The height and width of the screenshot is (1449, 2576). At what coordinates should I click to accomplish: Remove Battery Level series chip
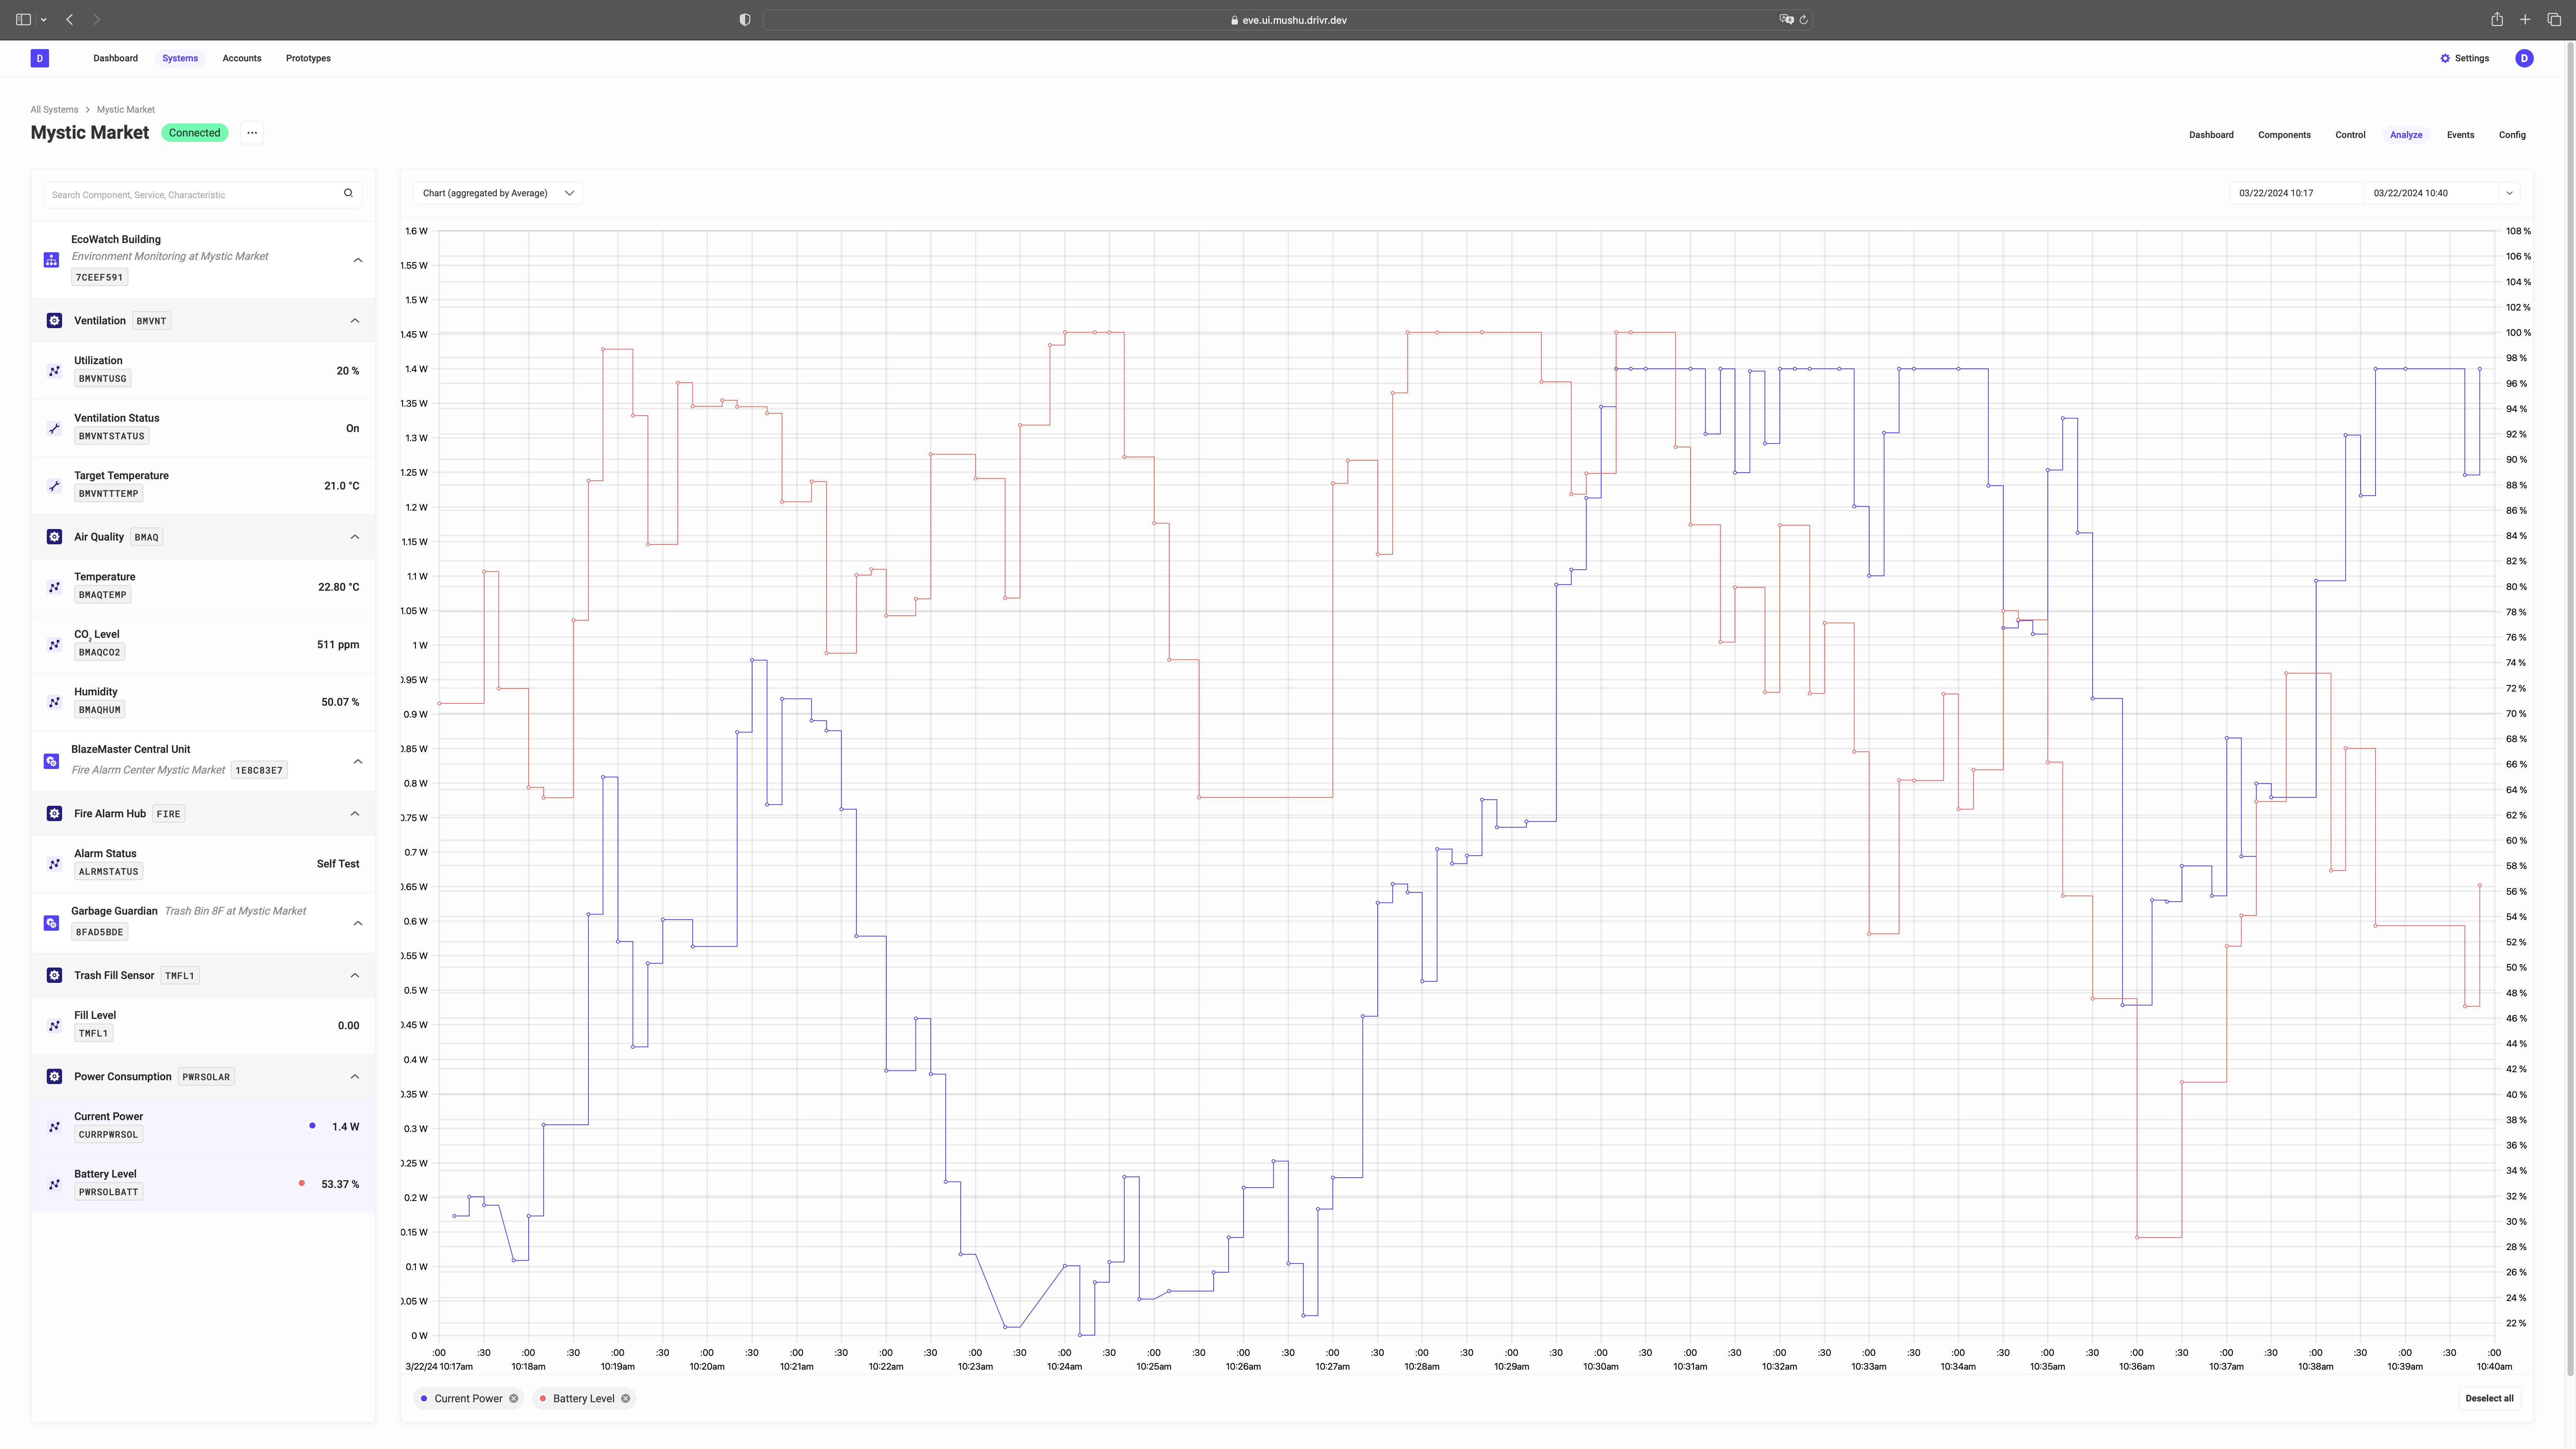626,1398
